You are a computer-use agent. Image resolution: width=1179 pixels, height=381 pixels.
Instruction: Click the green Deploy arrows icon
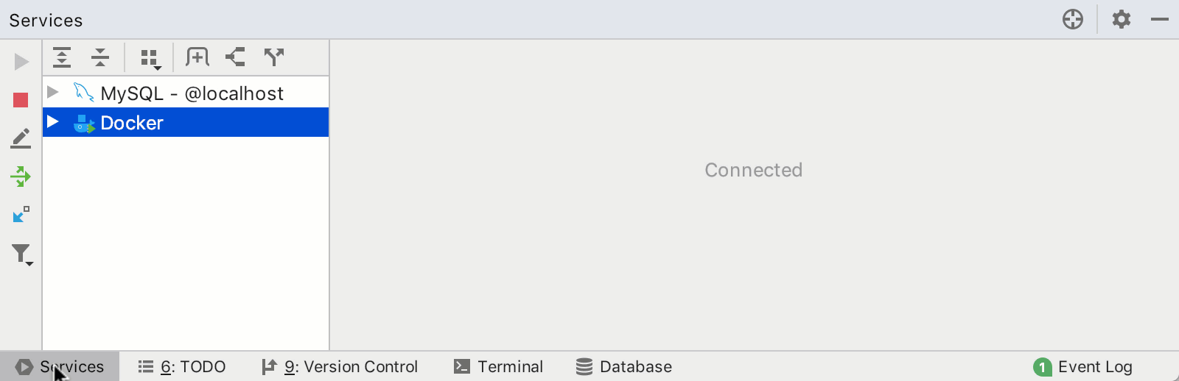click(x=21, y=177)
